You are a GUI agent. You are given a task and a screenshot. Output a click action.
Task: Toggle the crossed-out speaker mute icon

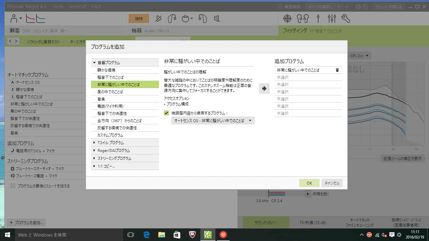click(217, 19)
